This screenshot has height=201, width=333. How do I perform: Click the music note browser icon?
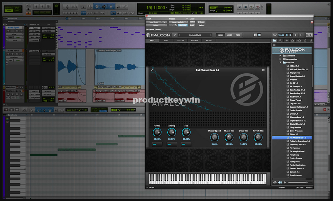coord(305,40)
